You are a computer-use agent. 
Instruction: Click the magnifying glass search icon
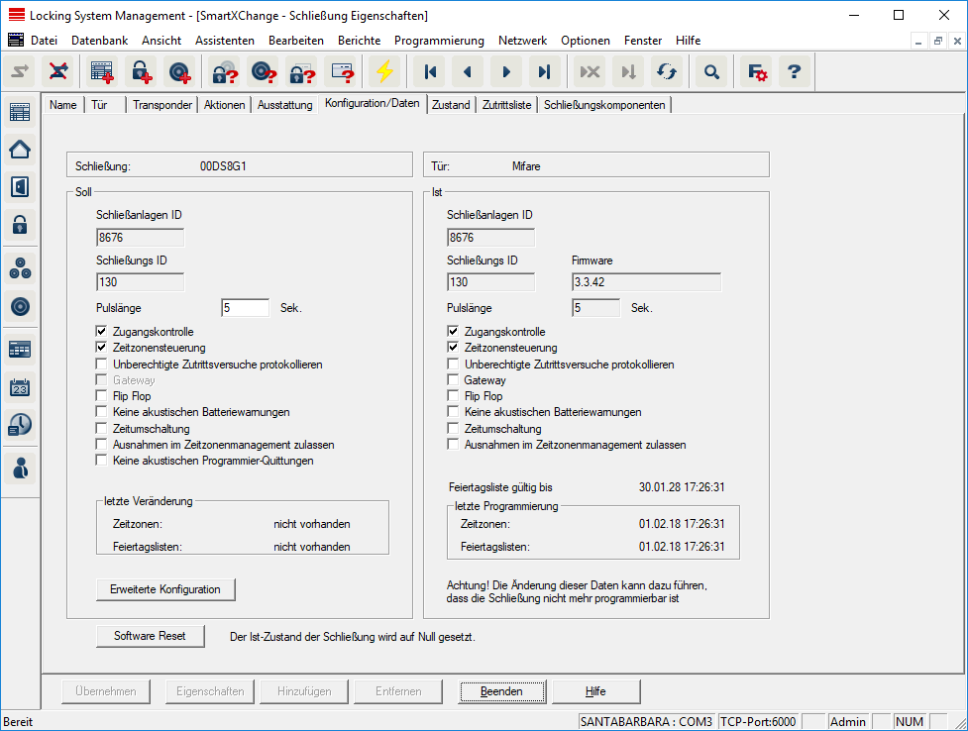click(710, 71)
